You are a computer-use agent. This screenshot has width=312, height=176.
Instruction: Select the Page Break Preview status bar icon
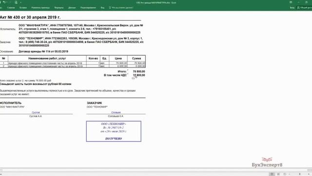(x=285, y=174)
